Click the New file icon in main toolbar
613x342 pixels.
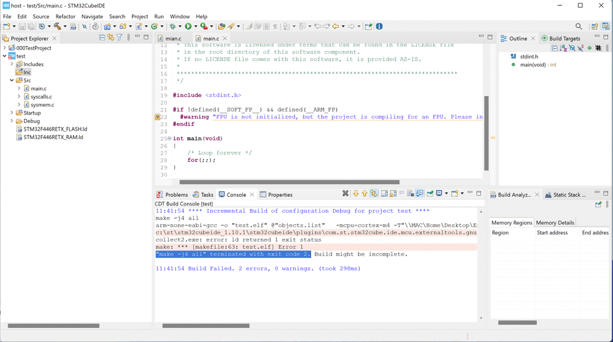click(7, 26)
